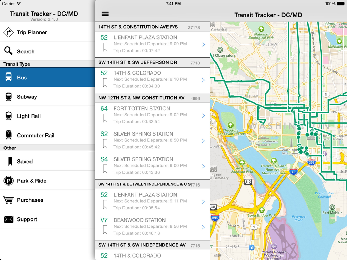
Task: Open Park & Ride menu item
Action: click(47, 180)
